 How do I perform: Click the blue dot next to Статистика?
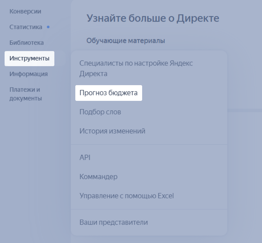pos(48,27)
